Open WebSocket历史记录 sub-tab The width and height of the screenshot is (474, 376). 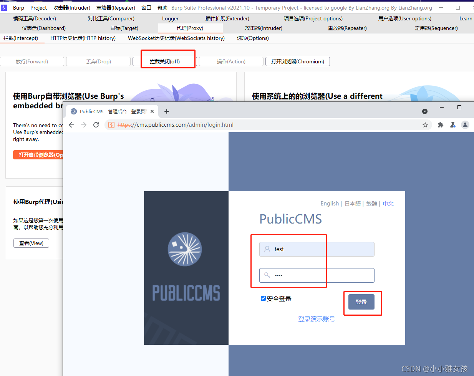click(x=176, y=38)
